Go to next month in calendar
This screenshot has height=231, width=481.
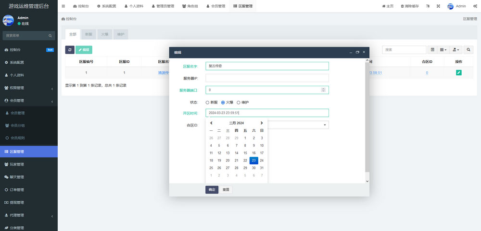click(262, 123)
